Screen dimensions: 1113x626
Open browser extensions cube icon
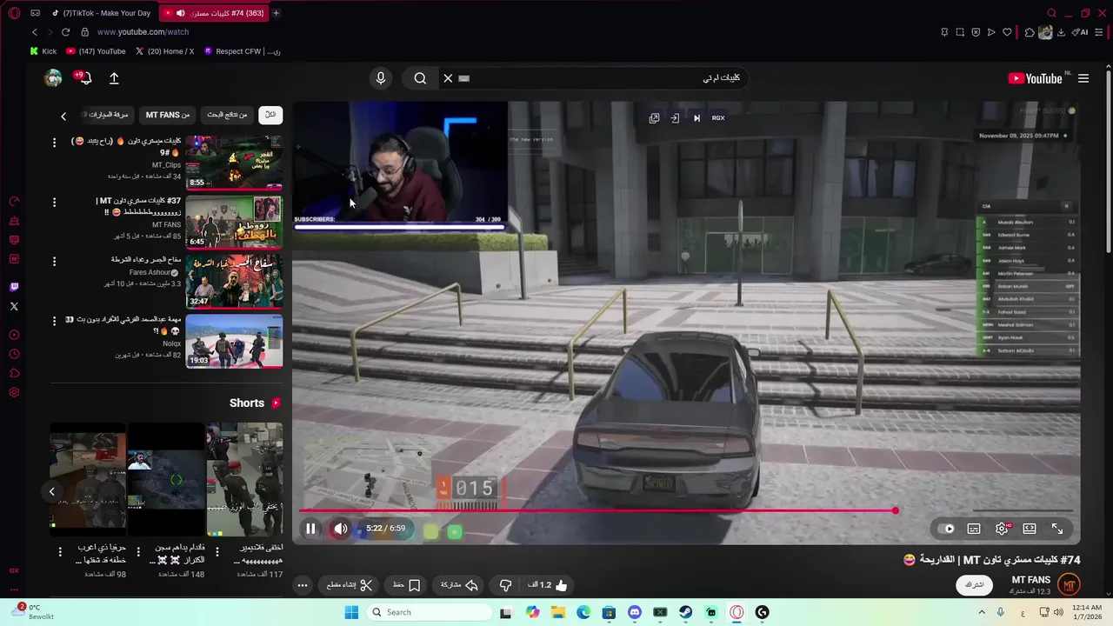coord(1030,32)
